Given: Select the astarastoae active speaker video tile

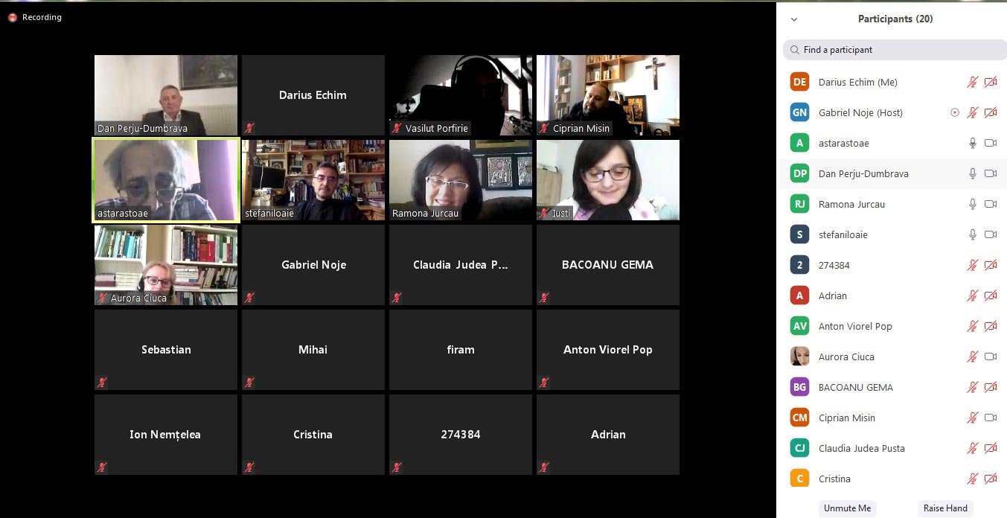Looking at the screenshot, I should click(166, 180).
